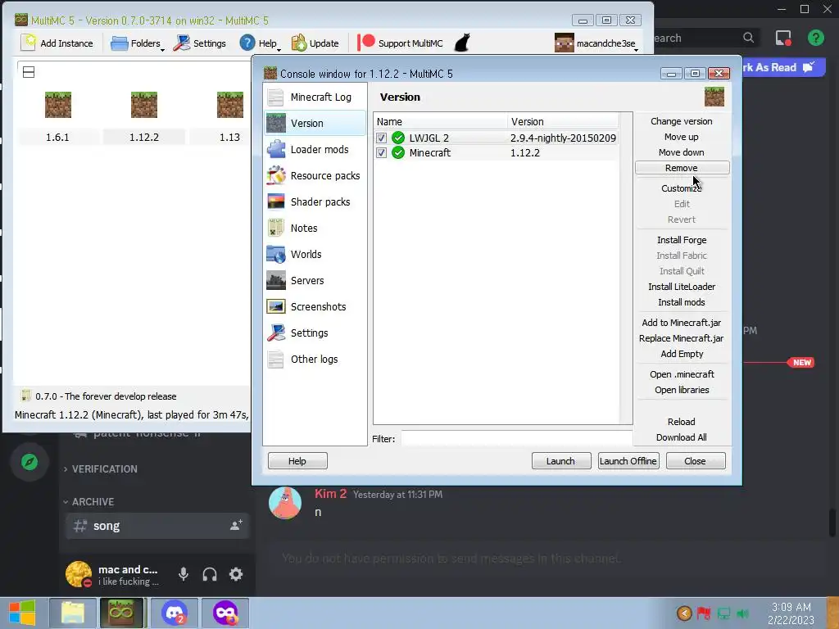Mute microphone in Discord user panel
The height and width of the screenshot is (629, 839).
[184, 574]
